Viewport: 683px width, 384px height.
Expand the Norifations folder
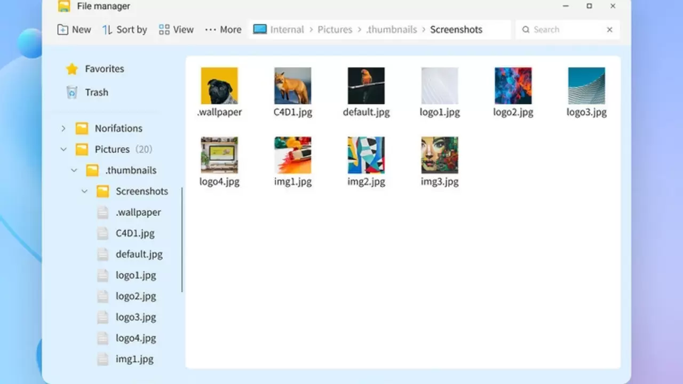point(63,129)
